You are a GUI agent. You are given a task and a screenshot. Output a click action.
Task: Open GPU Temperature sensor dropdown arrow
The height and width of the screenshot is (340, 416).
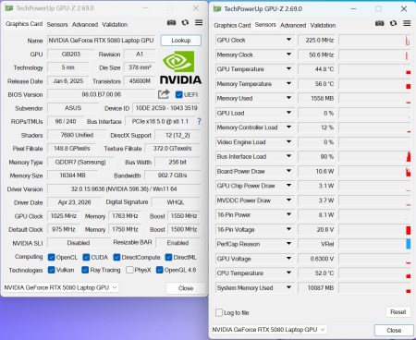pyautogui.click(x=288, y=68)
